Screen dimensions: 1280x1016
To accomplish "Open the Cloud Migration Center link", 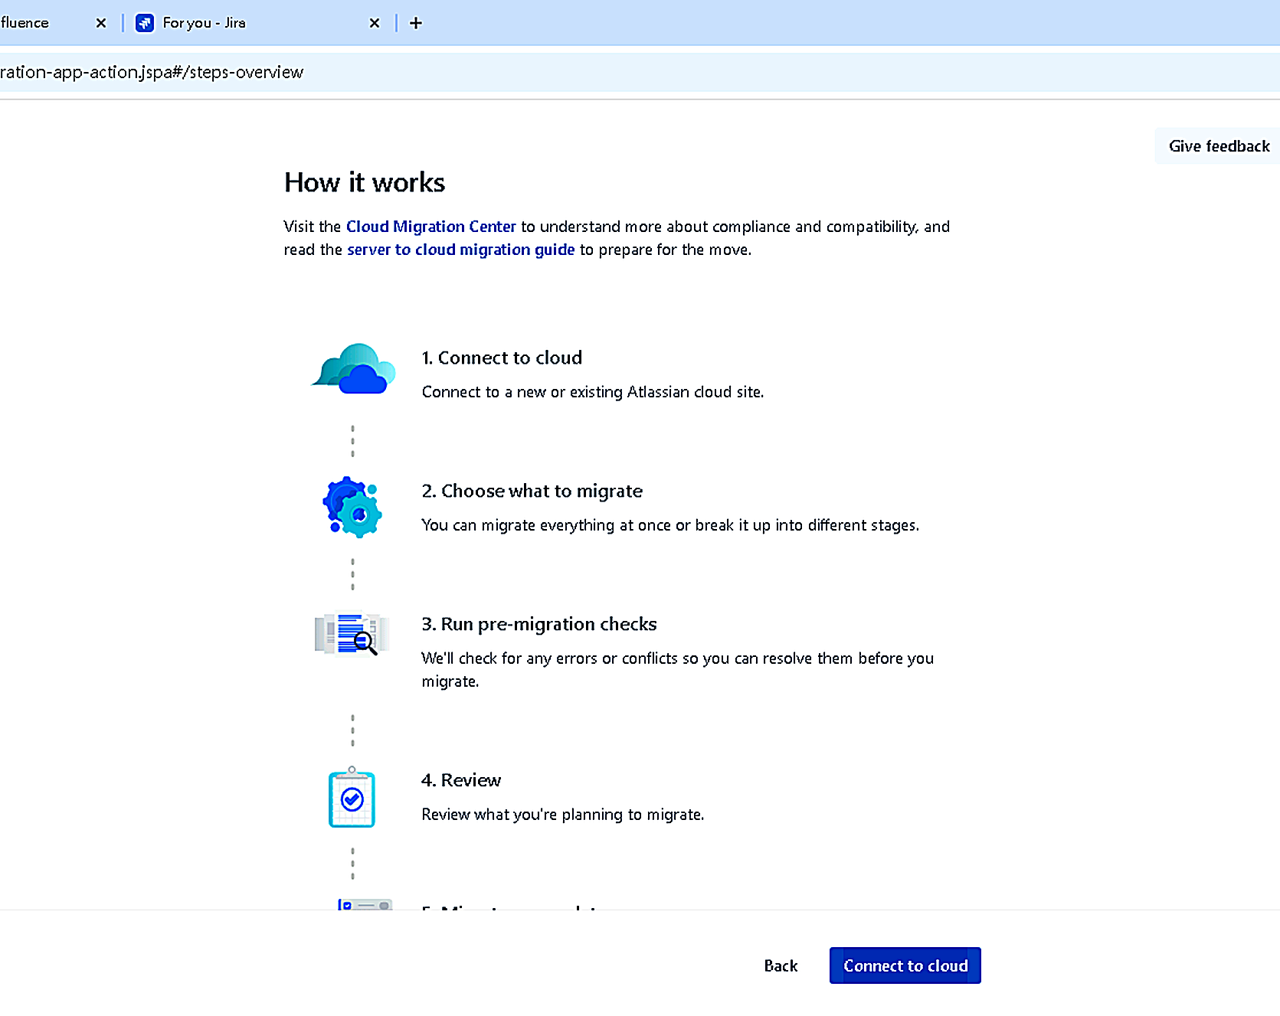I will pyautogui.click(x=430, y=227).
